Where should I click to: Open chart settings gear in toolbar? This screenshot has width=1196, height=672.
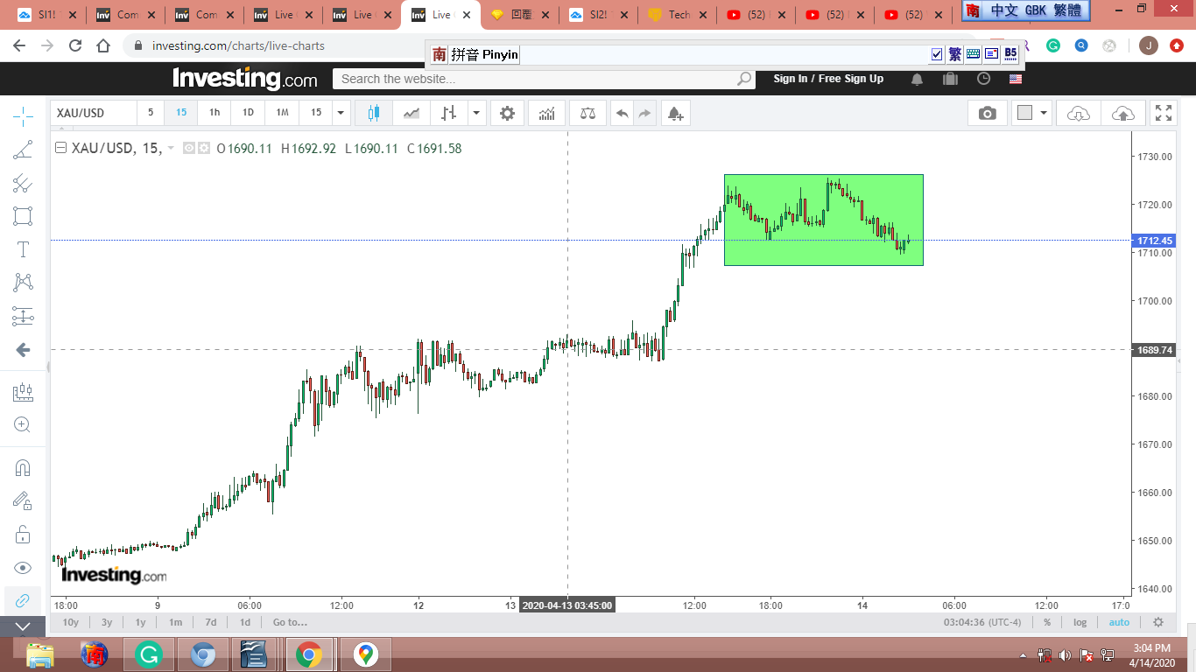507,113
